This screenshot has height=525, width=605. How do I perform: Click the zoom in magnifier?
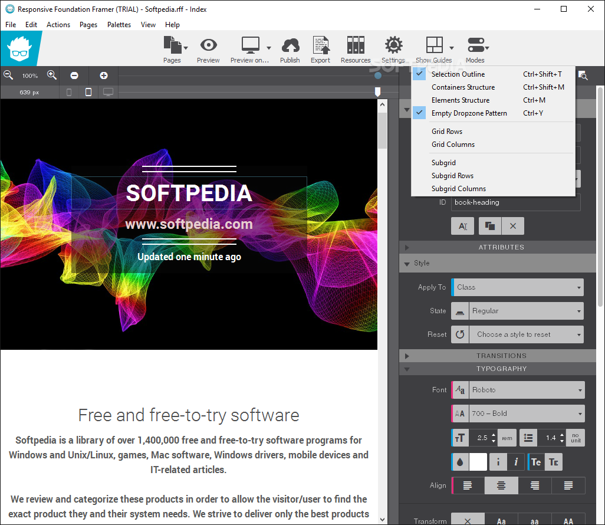(x=52, y=76)
